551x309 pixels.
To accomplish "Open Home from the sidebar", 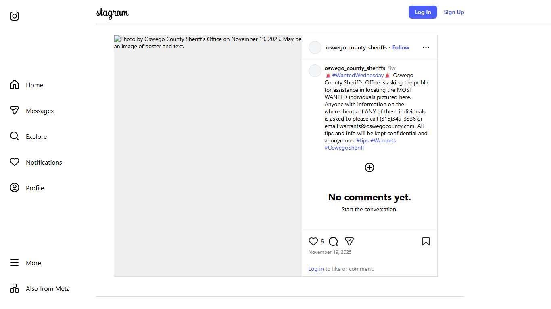I will pyautogui.click(x=34, y=85).
